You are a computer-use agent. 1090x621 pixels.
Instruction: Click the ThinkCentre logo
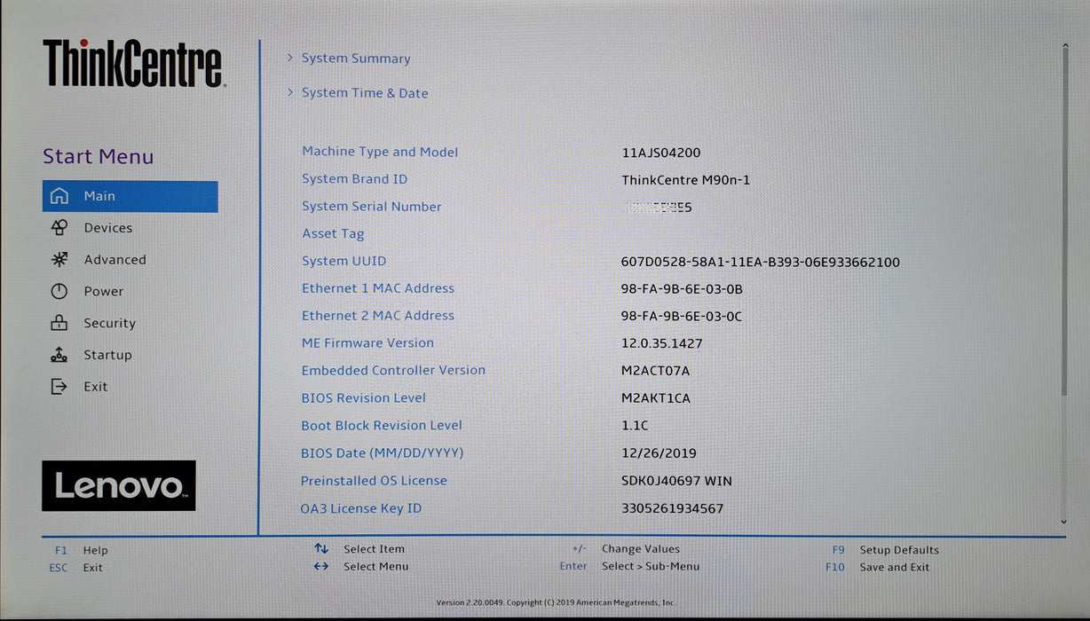tap(133, 63)
